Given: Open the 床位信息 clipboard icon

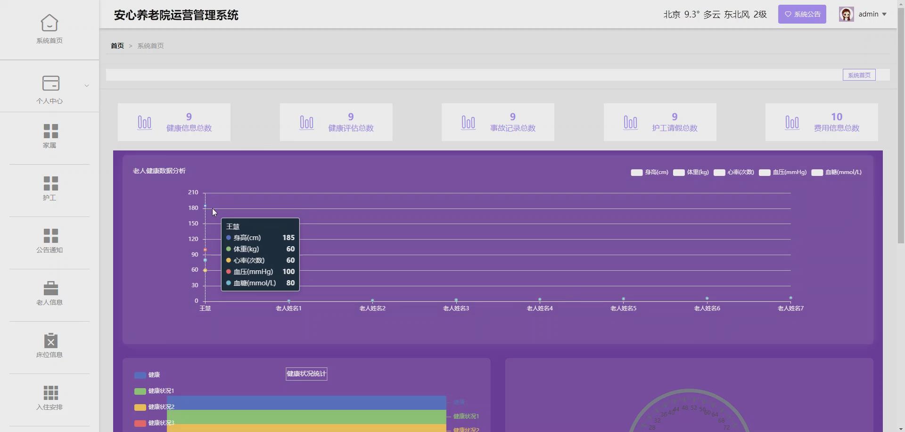Looking at the screenshot, I should (x=50, y=341).
